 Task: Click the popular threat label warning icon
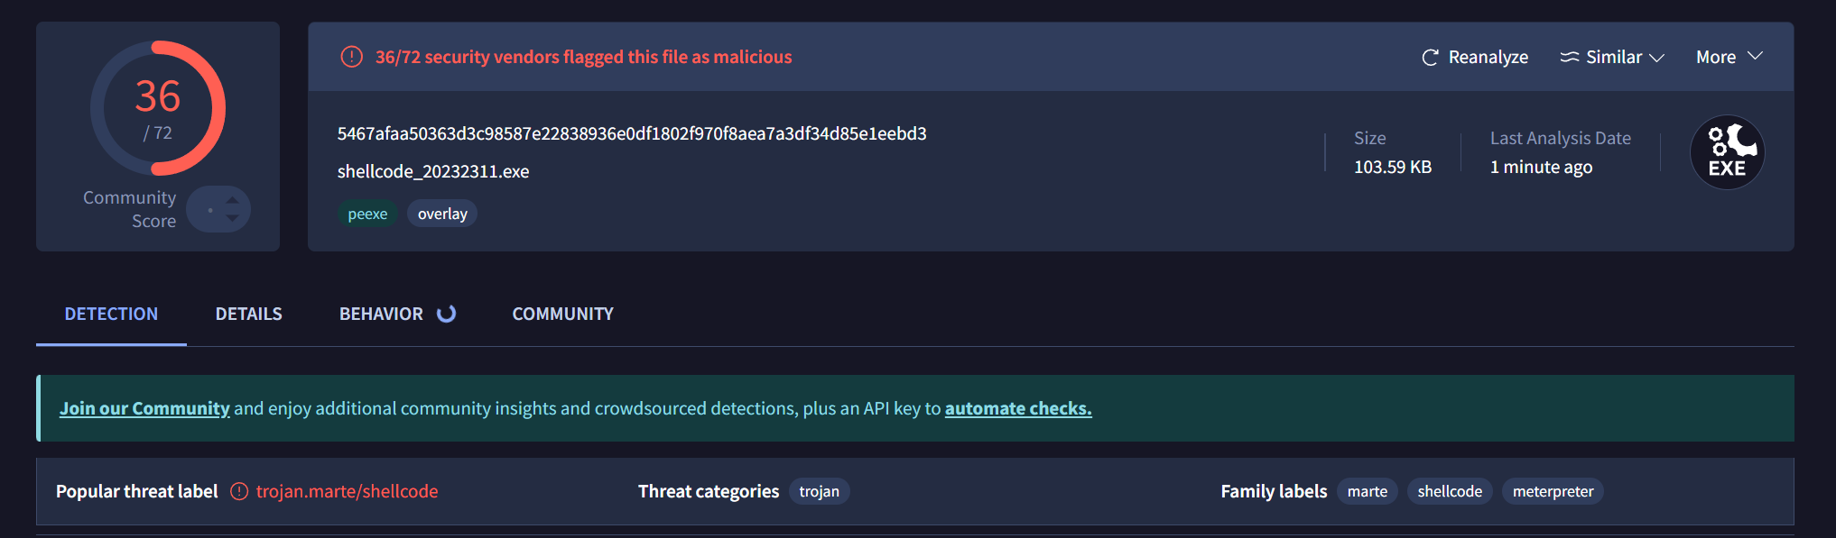tap(239, 491)
